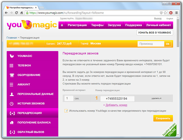The width and height of the screenshot is (183, 140).
Task: Select the Тарифы menu item
Action: [x=97, y=25]
